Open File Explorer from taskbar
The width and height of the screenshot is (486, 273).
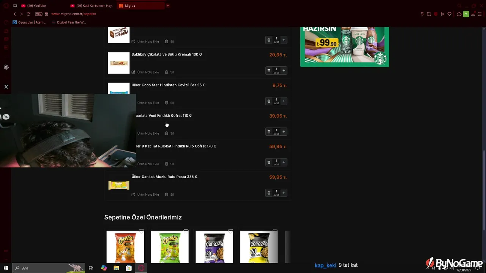(116, 268)
